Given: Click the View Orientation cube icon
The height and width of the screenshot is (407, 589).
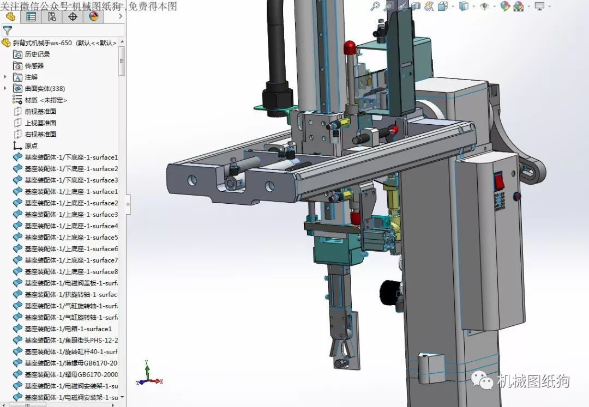Looking at the screenshot, I should tap(443, 6).
